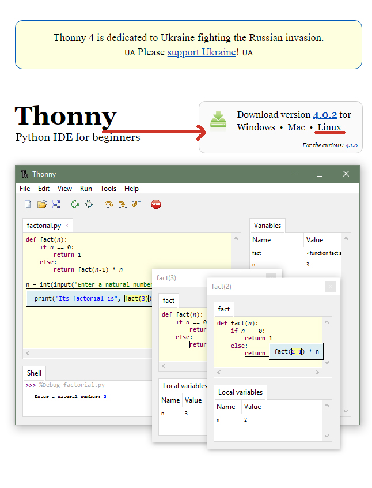Click the Step out icon

click(x=136, y=204)
